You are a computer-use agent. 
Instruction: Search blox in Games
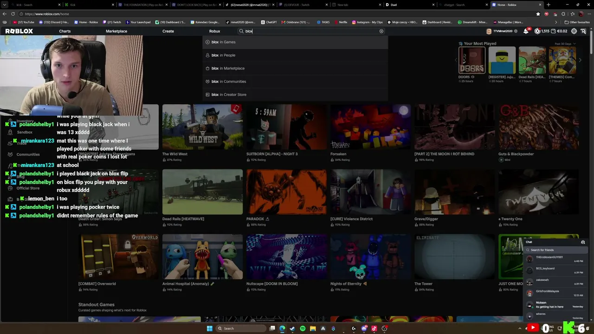tap(295, 42)
